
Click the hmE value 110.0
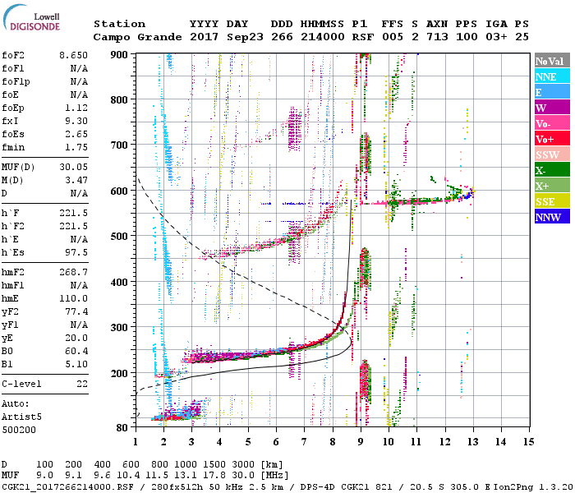pyautogui.click(x=73, y=299)
